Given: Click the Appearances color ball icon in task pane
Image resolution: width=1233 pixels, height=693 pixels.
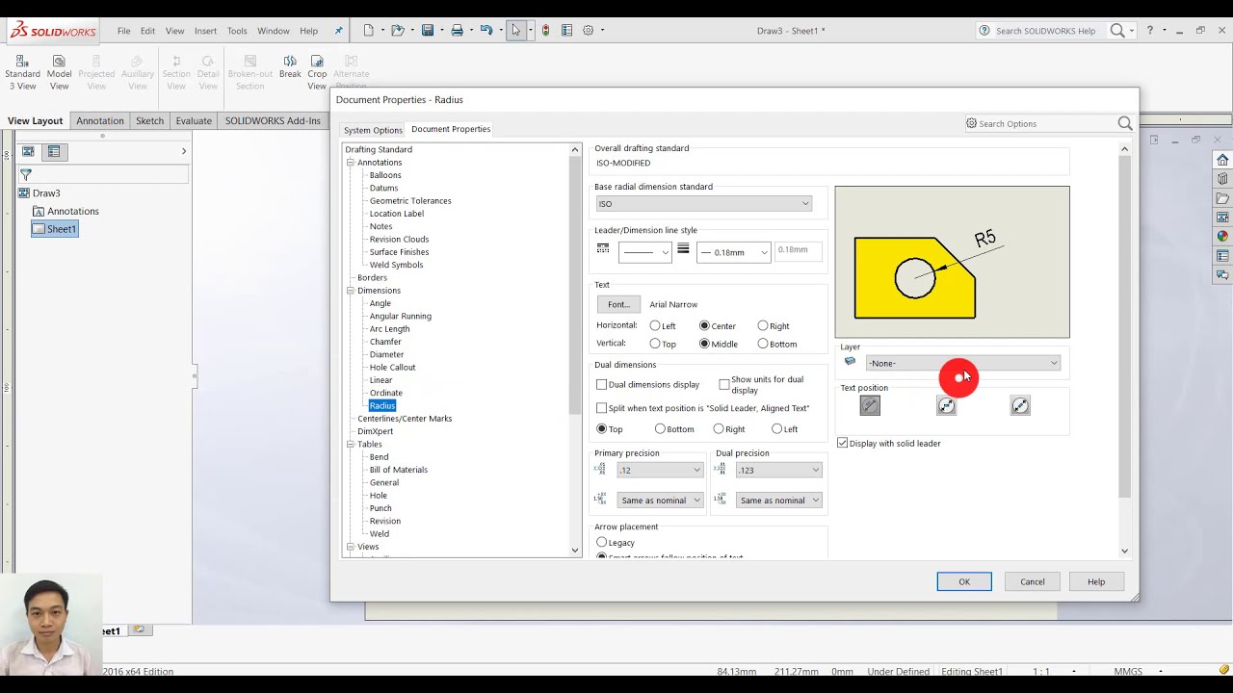Looking at the screenshot, I should 1222,236.
